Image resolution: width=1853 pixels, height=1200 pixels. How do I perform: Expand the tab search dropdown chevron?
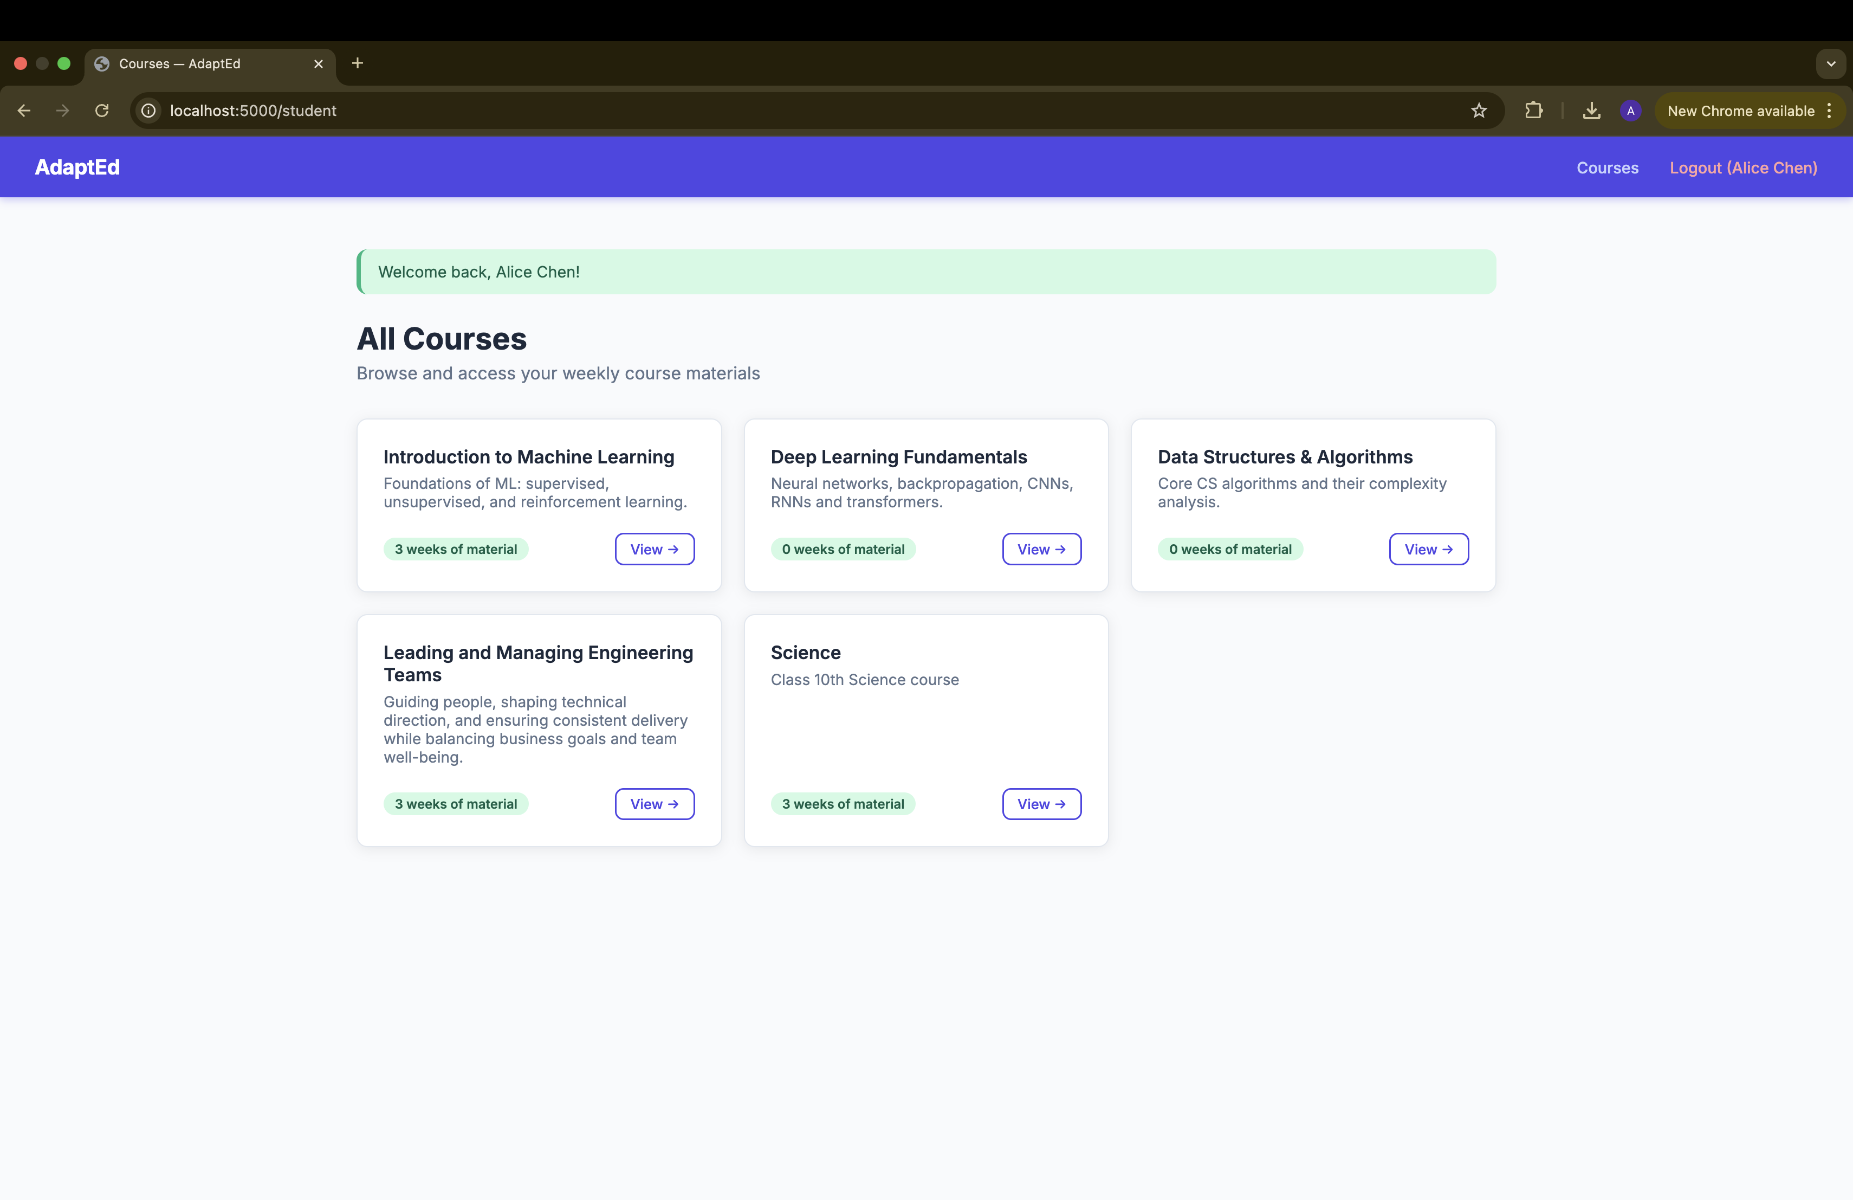[x=1830, y=64]
